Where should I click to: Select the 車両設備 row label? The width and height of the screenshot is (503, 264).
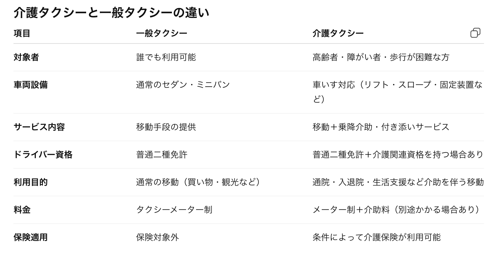coord(30,85)
